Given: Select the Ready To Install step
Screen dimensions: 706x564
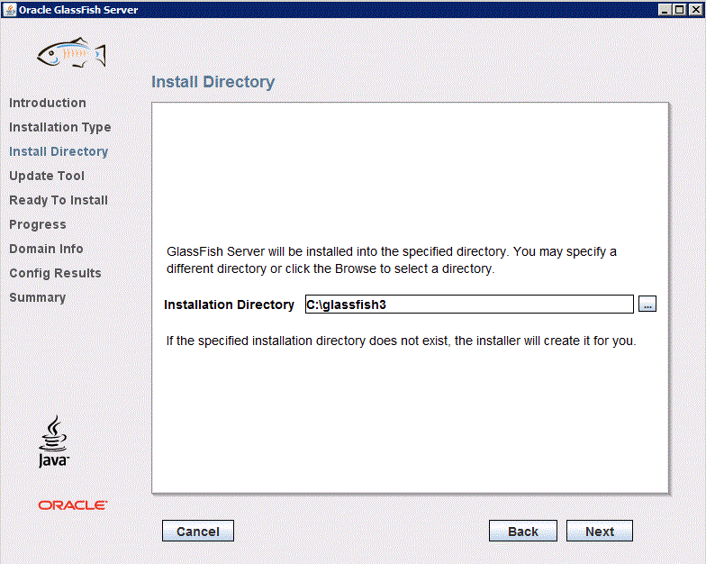Looking at the screenshot, I should (x=59, y=200).
